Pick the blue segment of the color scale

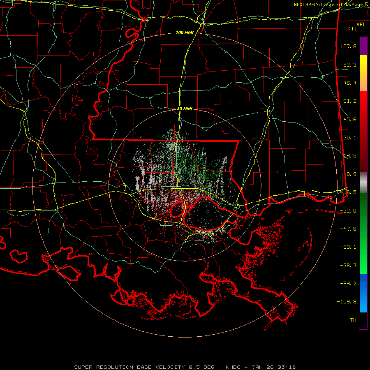363,293
